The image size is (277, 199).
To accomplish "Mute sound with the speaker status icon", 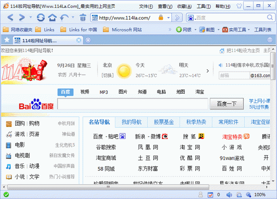I will click(x=229, y=195).
